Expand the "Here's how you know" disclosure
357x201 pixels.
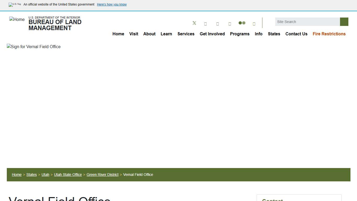point(112,4)
